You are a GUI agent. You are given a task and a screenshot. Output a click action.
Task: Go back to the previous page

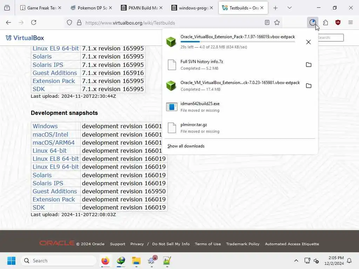click(8, 22)
